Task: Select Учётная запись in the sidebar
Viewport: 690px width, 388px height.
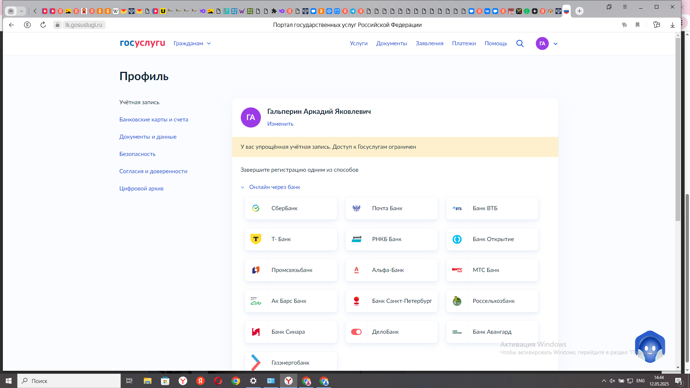Action: 139,102
